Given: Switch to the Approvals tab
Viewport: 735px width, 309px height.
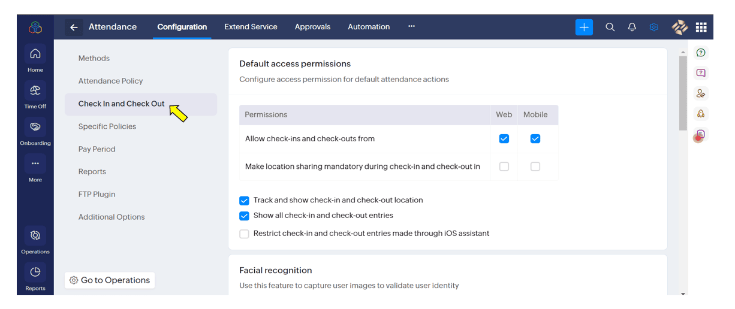Looking at the screenshot, I should [x=312, y=27].
